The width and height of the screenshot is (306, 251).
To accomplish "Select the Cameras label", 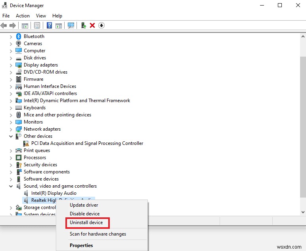I will click(x=33, y=44).
